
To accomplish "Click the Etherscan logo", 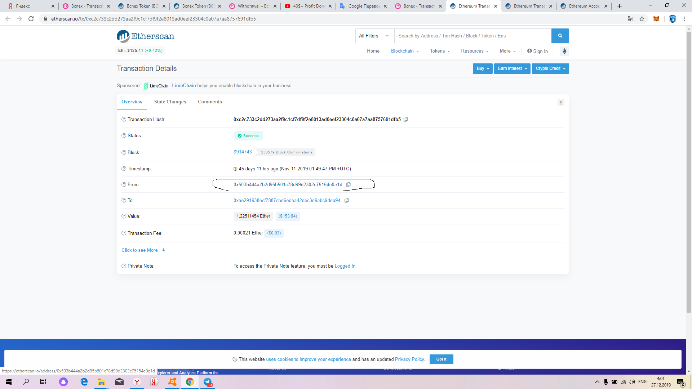I will [146, 36].
